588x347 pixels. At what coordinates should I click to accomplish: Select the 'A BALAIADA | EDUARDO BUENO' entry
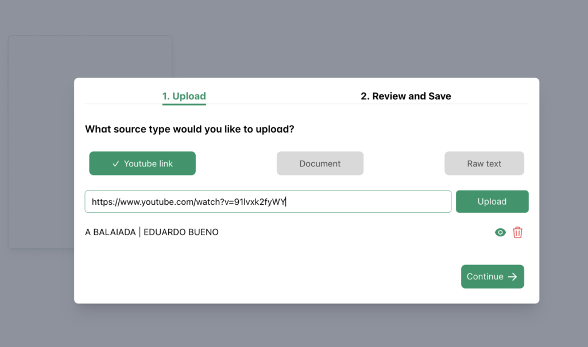(152, 232)
